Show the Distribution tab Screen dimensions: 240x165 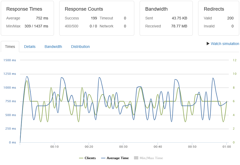(x=80, y=47)
